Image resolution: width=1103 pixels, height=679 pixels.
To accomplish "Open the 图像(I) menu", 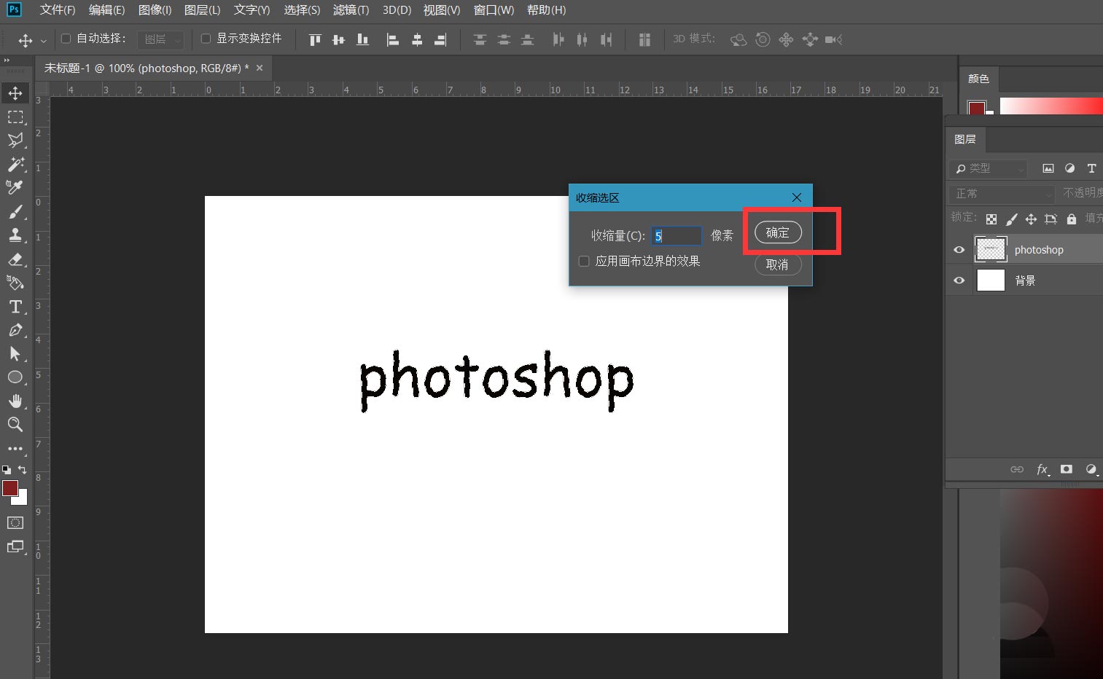I will (155, 10).
